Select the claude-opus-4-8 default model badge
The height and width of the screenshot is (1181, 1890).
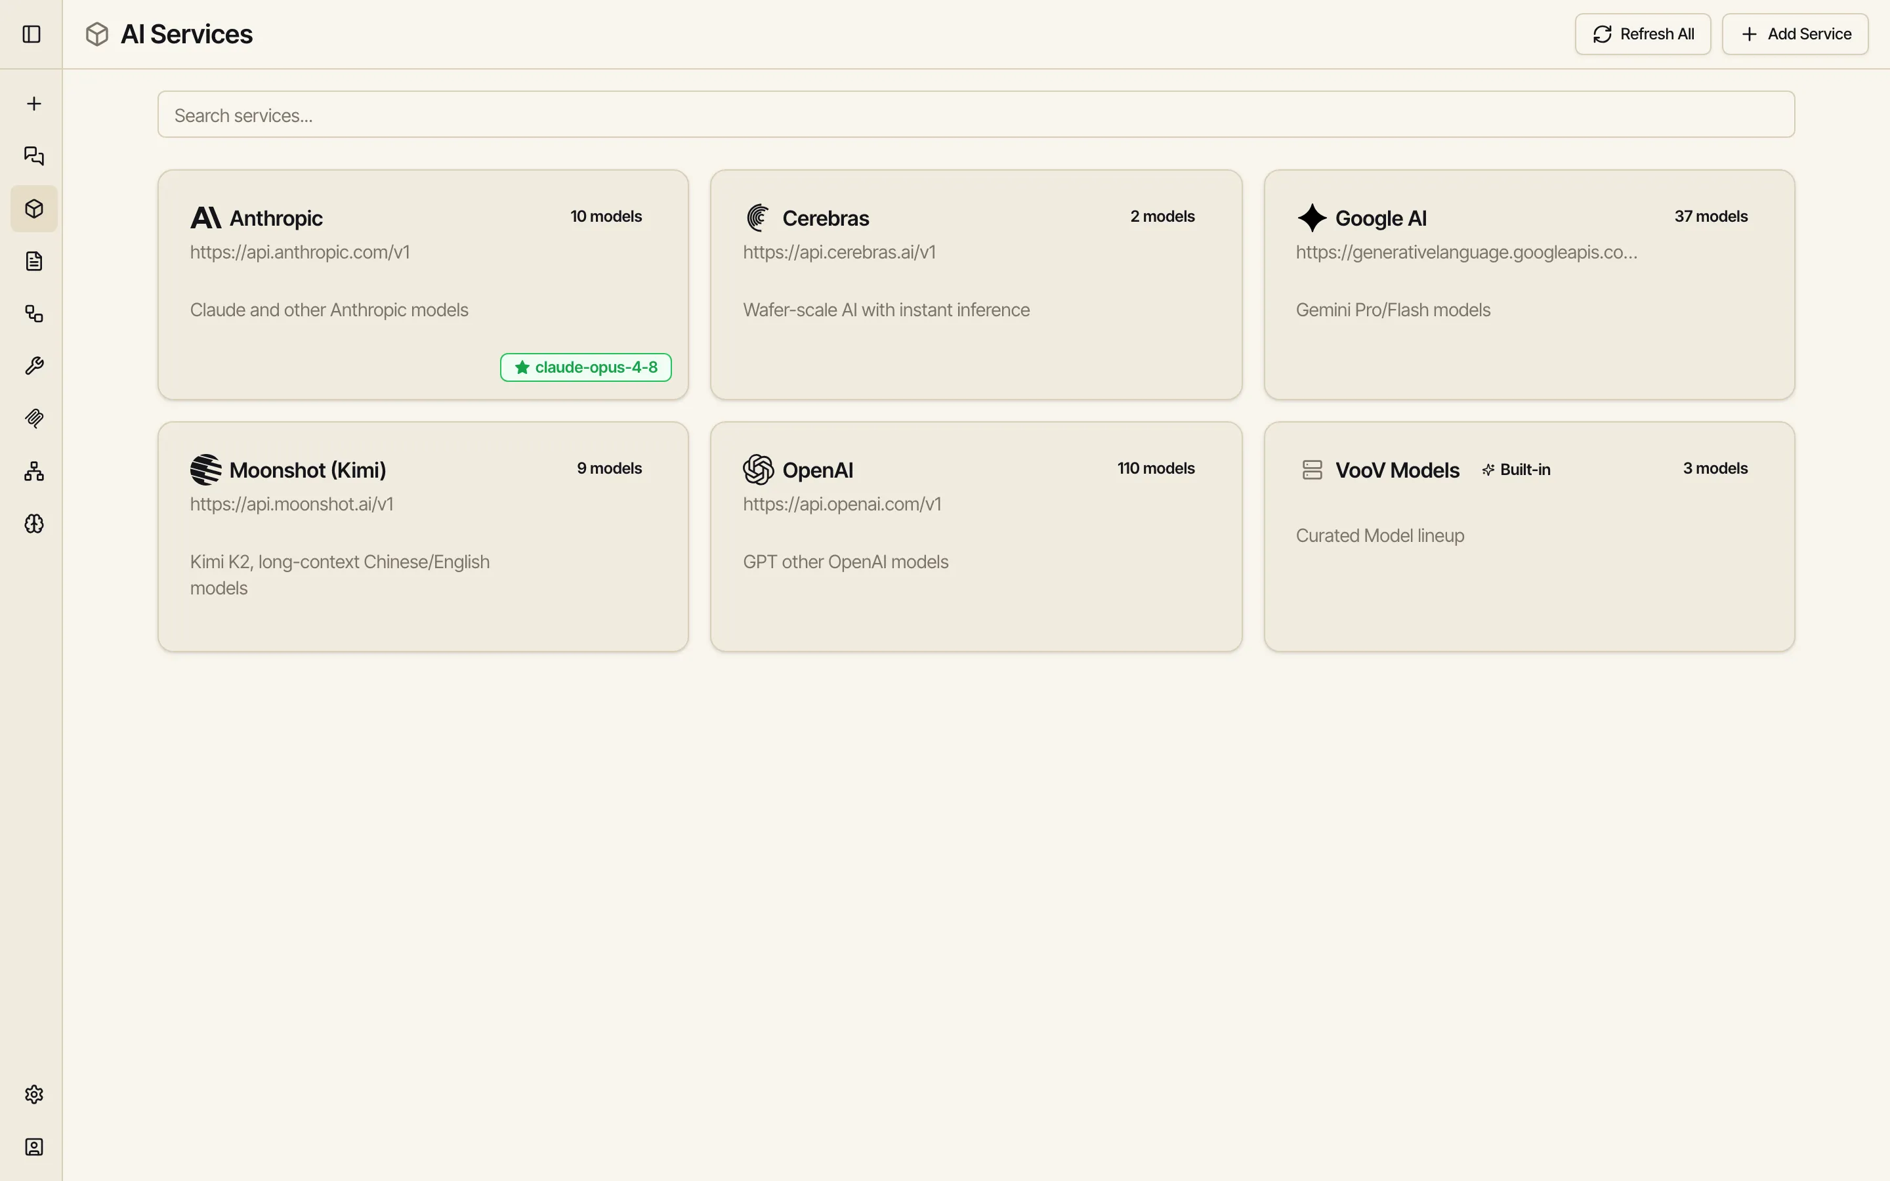click(x=586, y=367)
